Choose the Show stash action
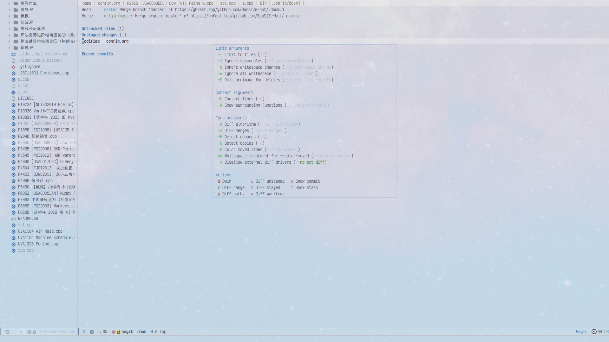The width and height of the screenshot is (609, 342). [306, 187]
